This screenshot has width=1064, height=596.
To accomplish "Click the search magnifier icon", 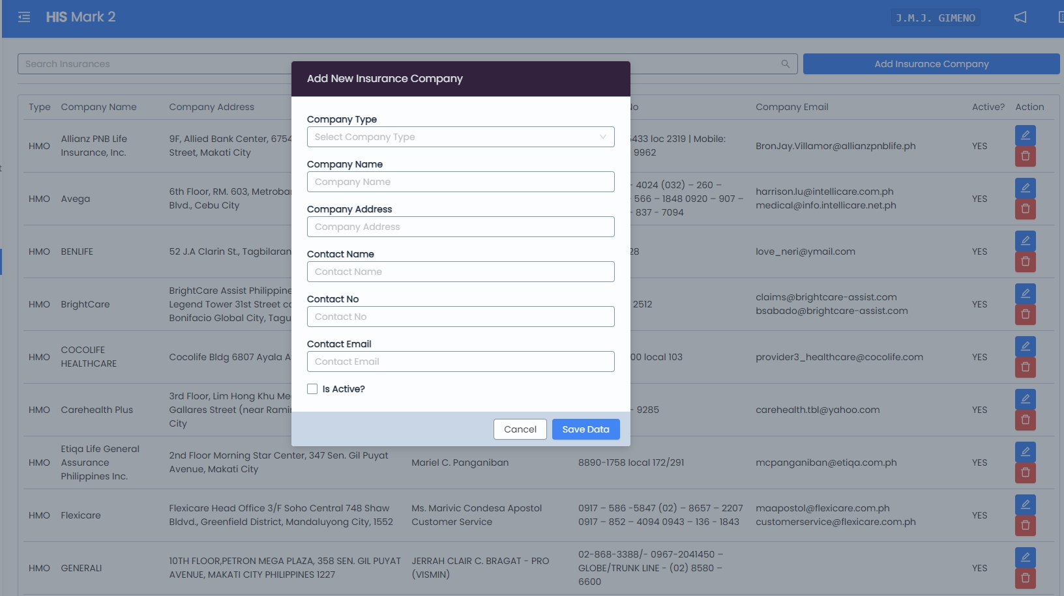I will tap(785, 64).
